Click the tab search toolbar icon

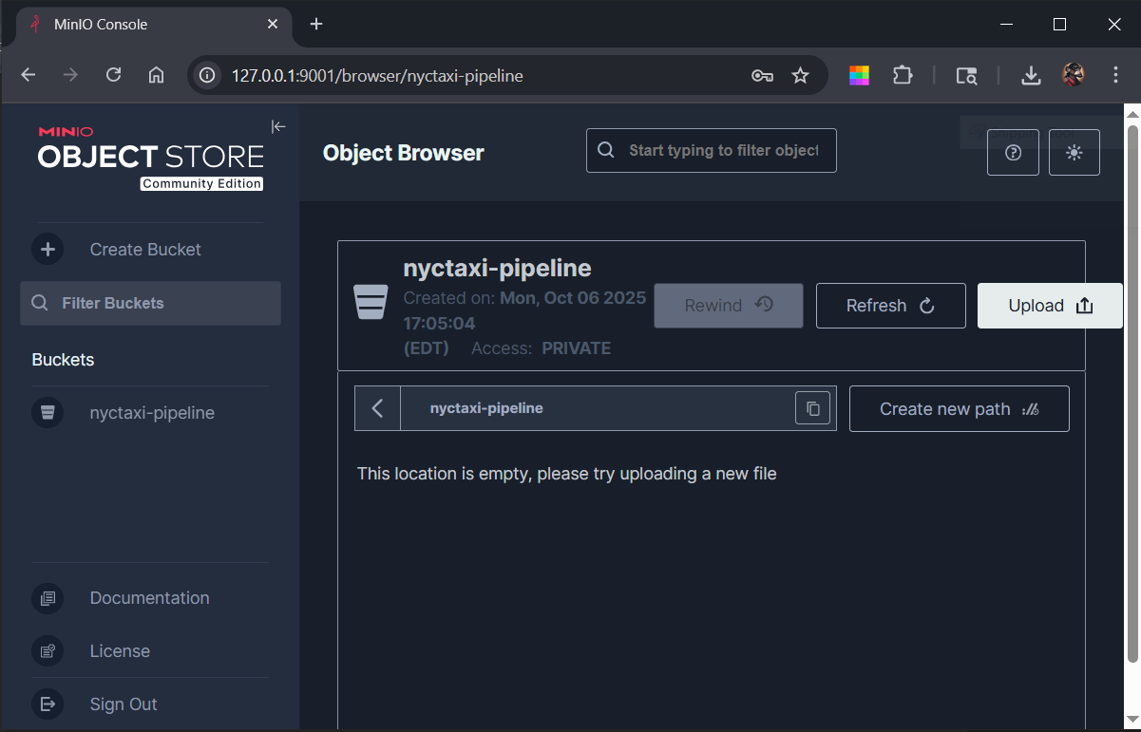coord(966,76)
